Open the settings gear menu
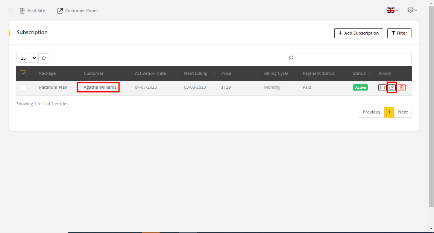The width and height of the screenshot is (434, 233). click(412, 10)
